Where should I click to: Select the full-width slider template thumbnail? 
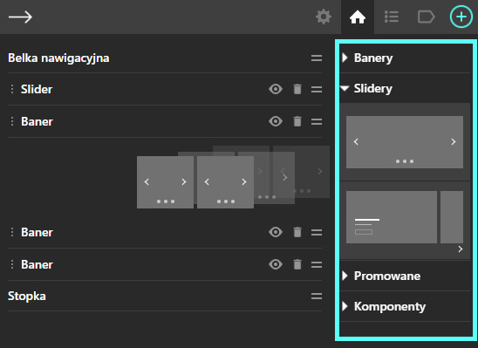click(405, 142)
